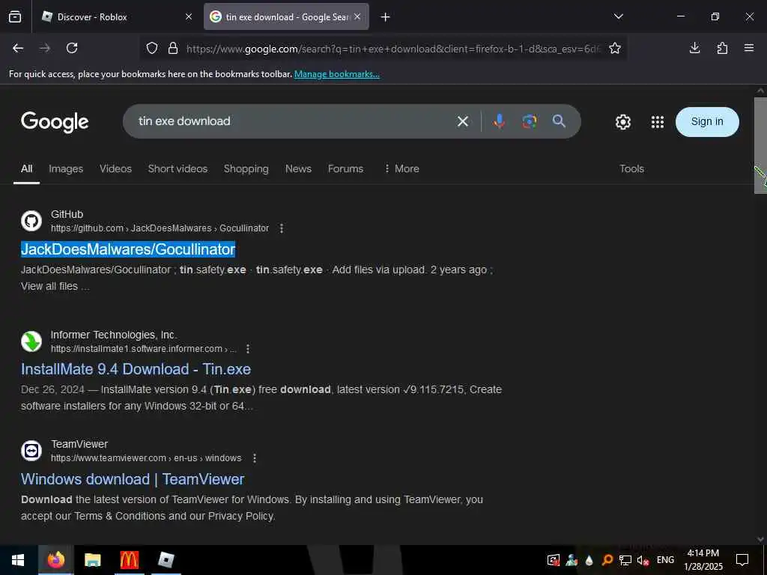The height and width of the screenshot is (575, 767).
Task: Switch to Shopping results tab
Action: click(x=246, y=168)
